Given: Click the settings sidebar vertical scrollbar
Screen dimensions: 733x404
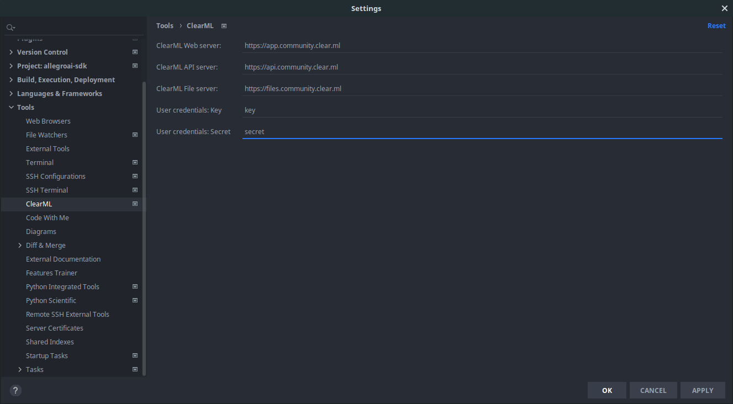Looking at the screenshot, I should point(144,221).
